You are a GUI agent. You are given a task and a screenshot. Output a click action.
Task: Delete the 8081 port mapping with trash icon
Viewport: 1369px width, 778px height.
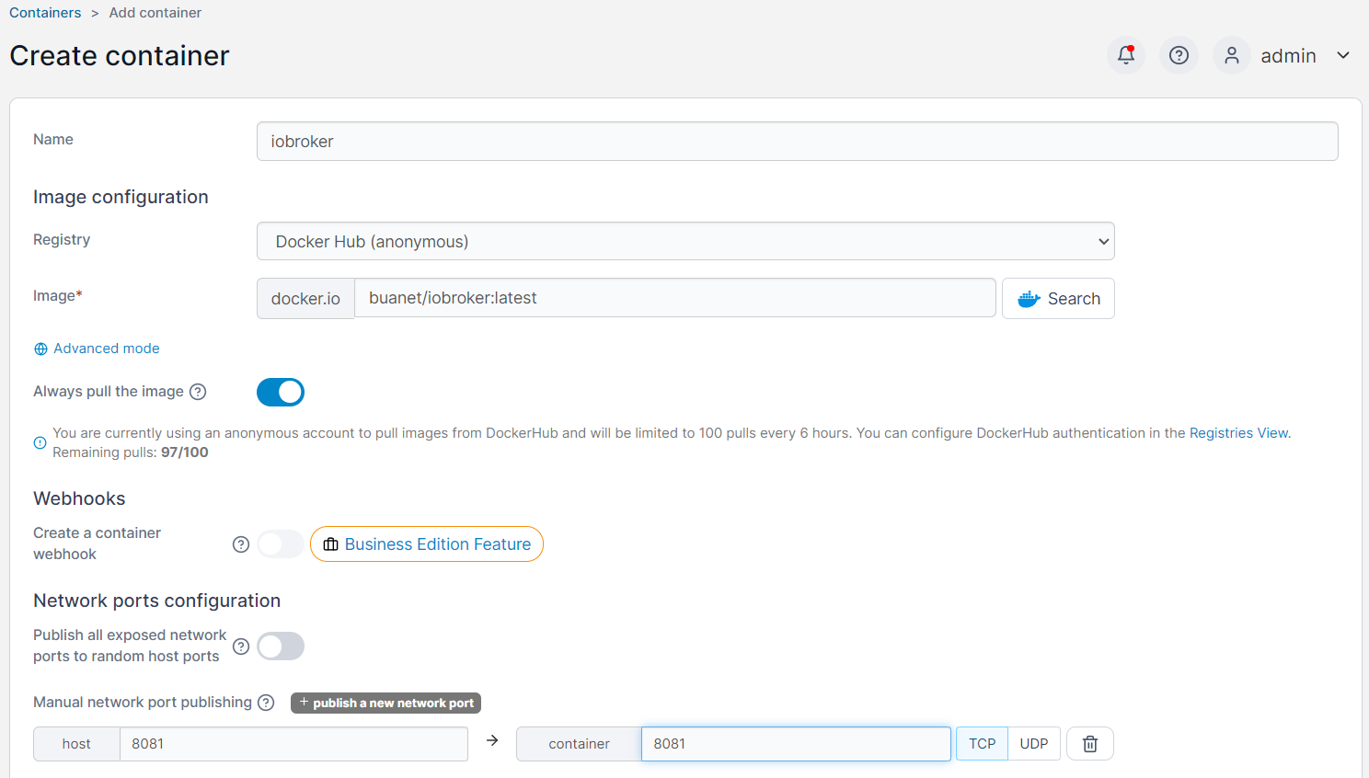tap(1090, 744)
